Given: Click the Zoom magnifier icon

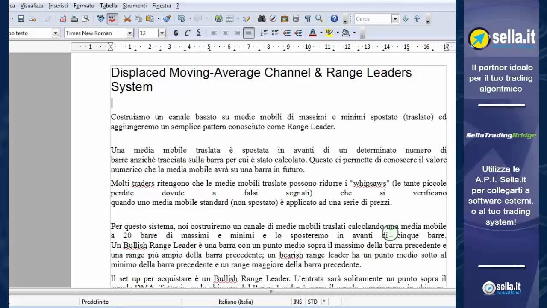Looking at the screenshot, I should click(x=319, y=18).
